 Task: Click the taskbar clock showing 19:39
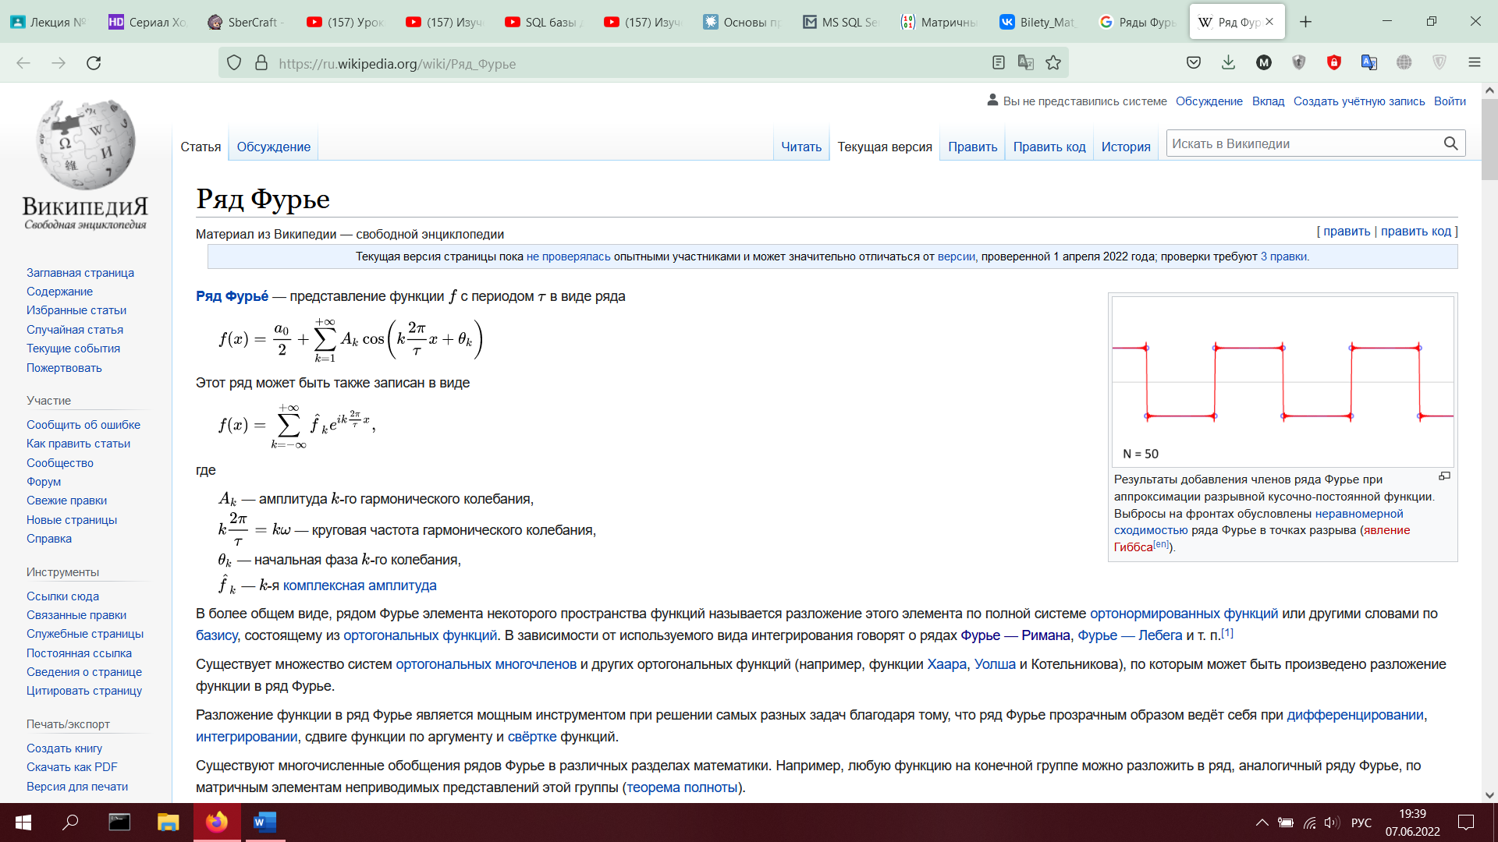tap(1412, 823)
